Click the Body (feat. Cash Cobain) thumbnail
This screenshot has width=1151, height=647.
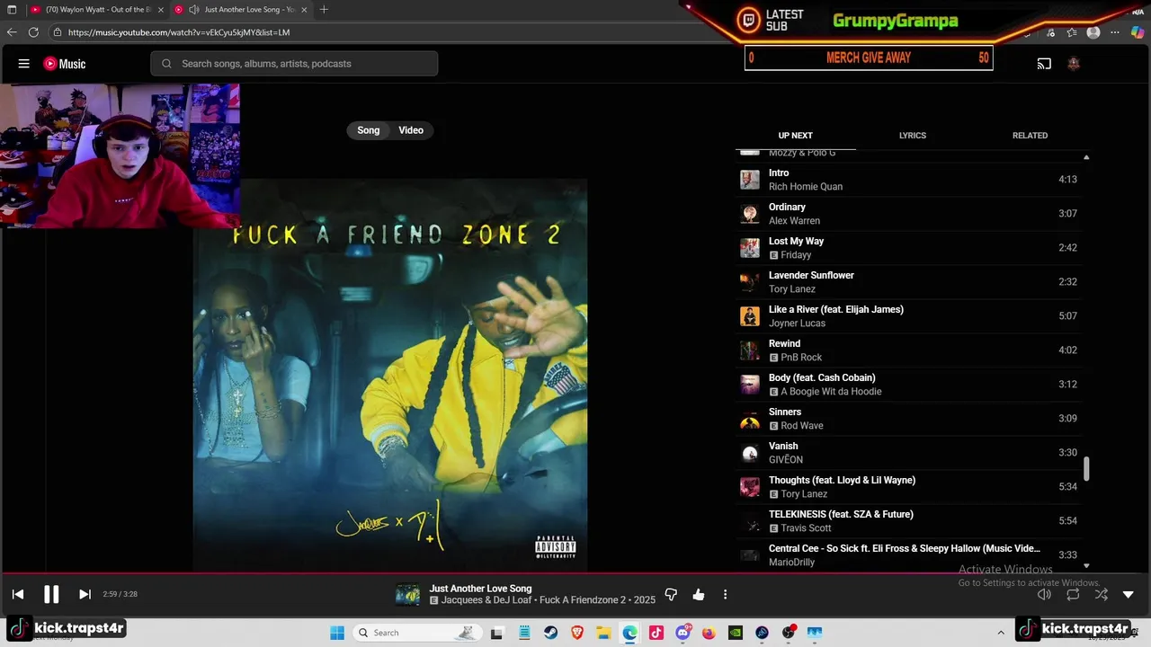point(750,385)
